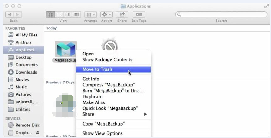The height and width of the screenshot is (138, 271).
Task: Toggle full screen with corner arrows
Action: 267,6
